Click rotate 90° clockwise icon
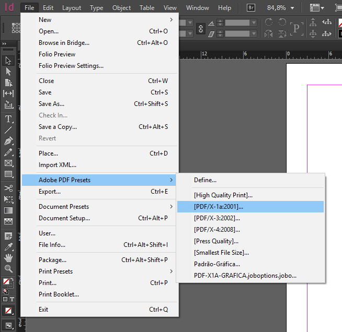This screenshot has height=332, width=342. coord(268,22)
